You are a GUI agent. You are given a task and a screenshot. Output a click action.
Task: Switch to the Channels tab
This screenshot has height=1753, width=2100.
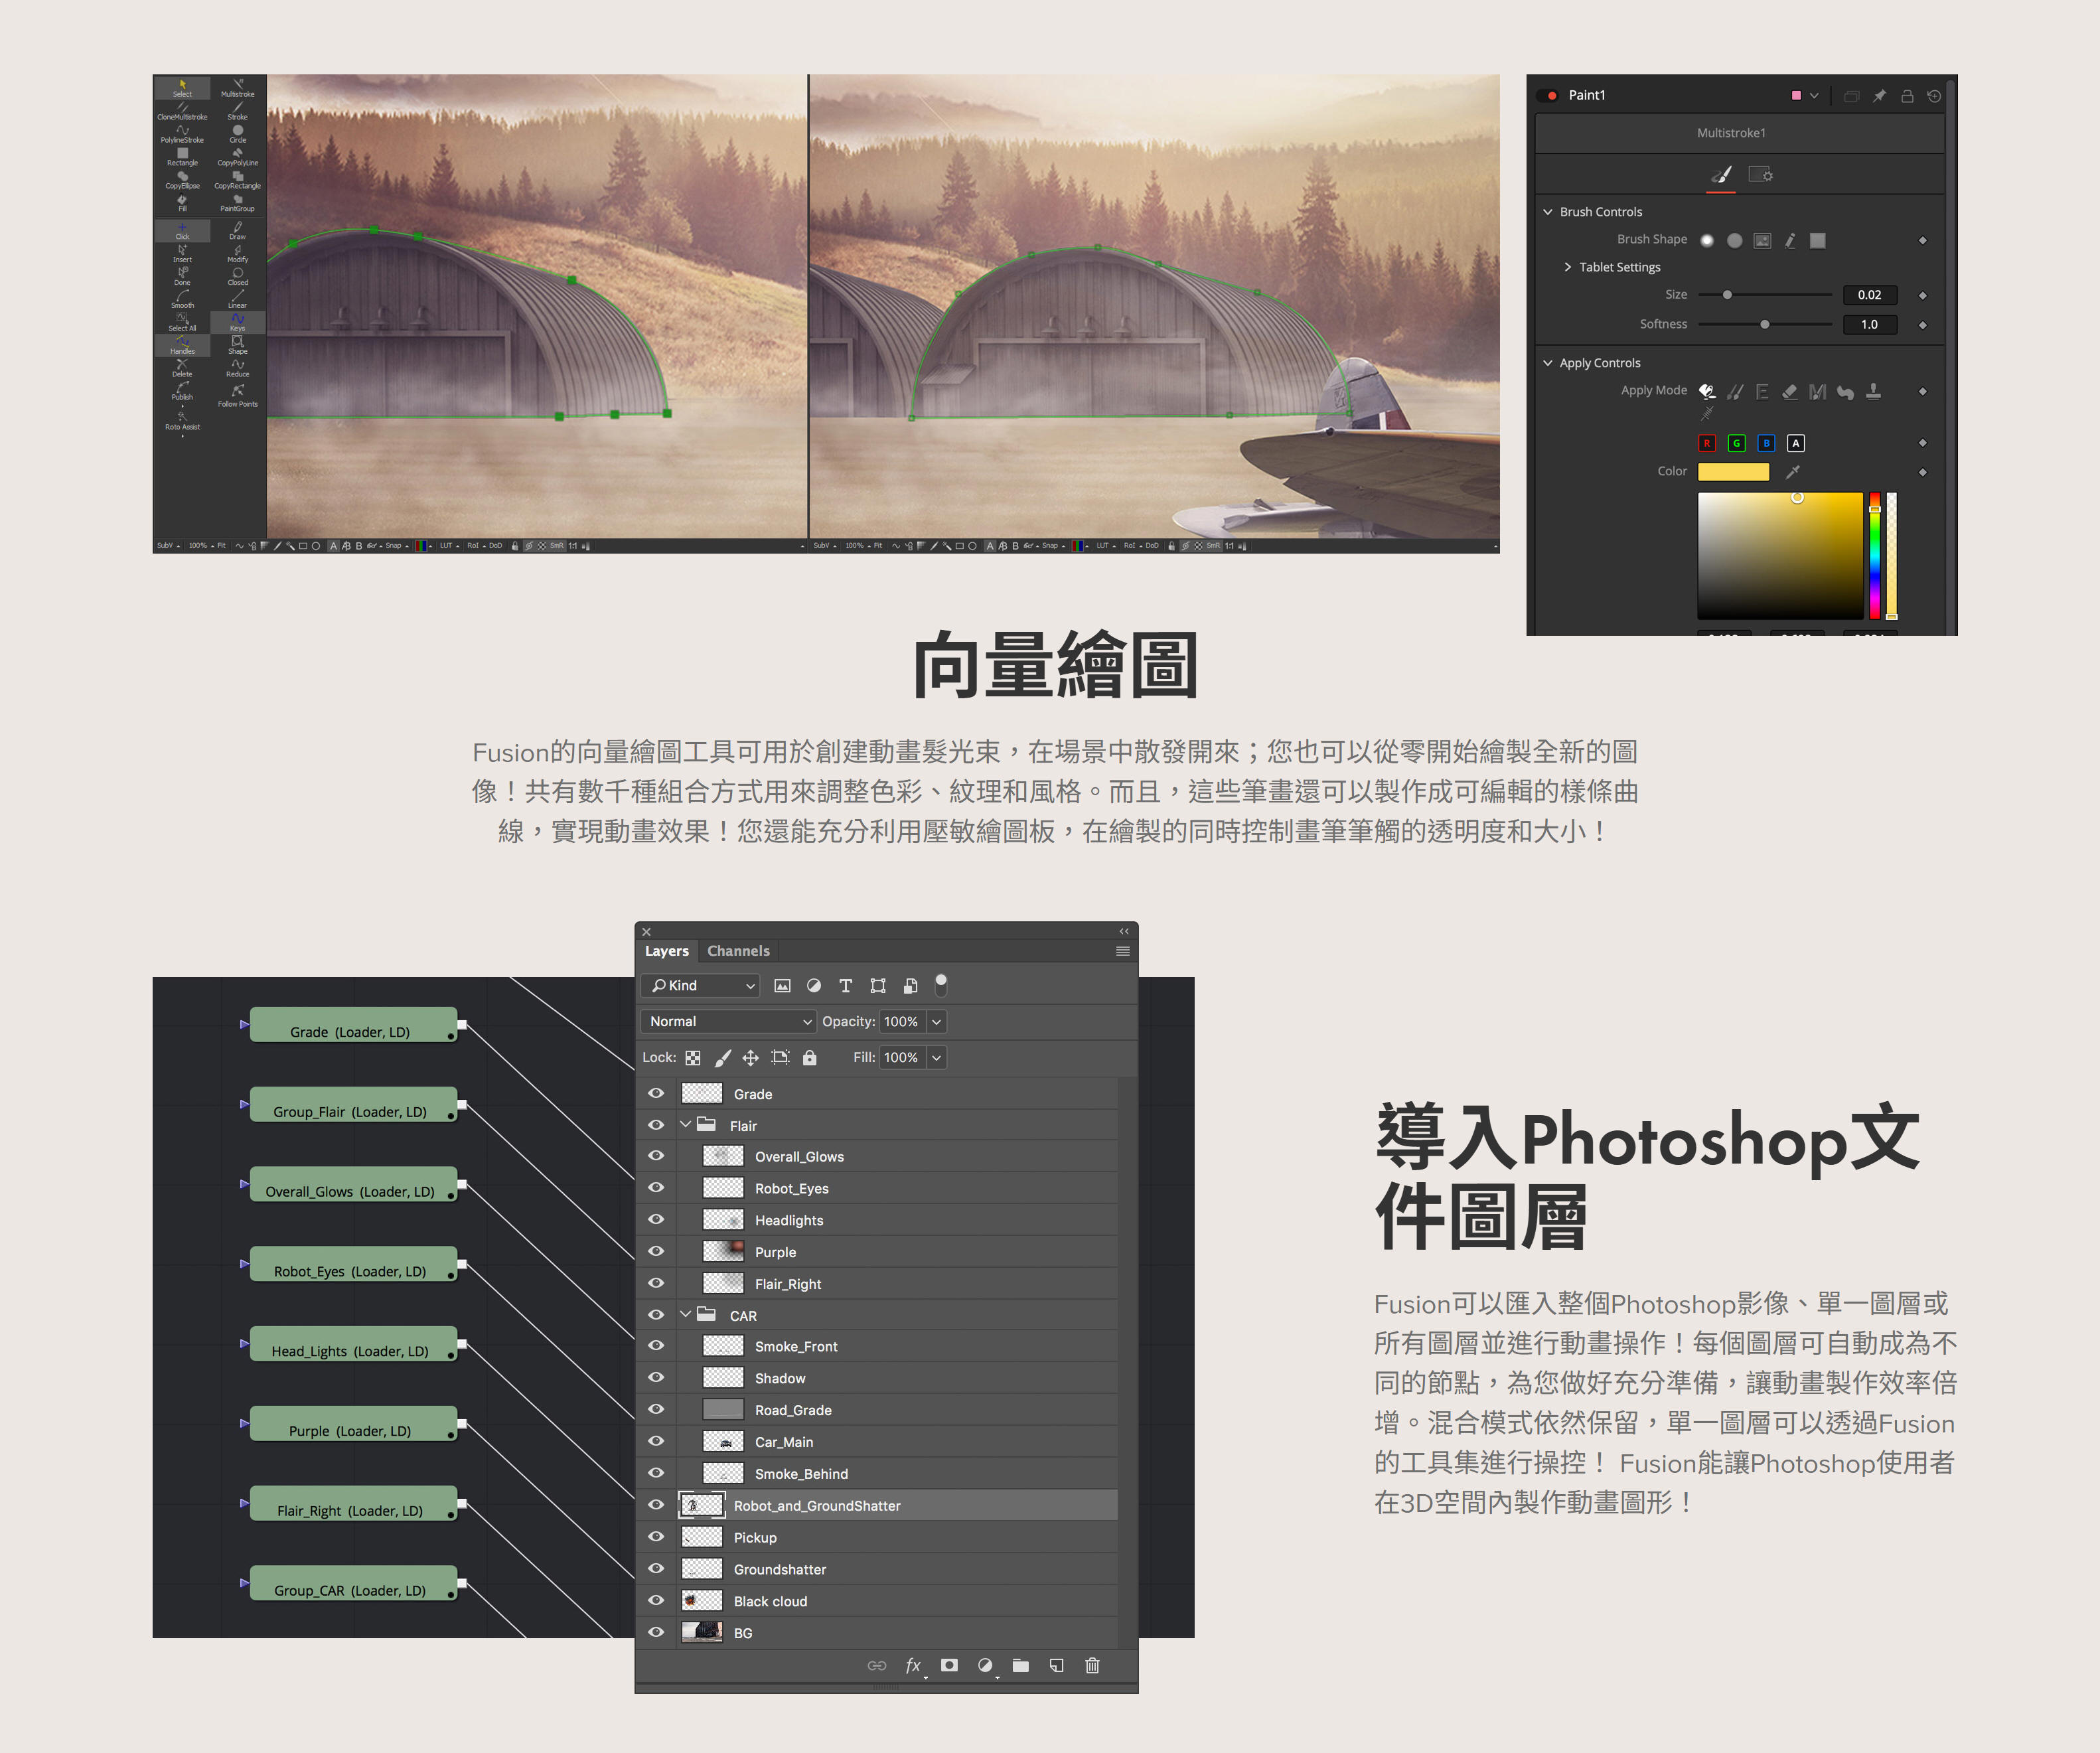click(x=738, y=951)
